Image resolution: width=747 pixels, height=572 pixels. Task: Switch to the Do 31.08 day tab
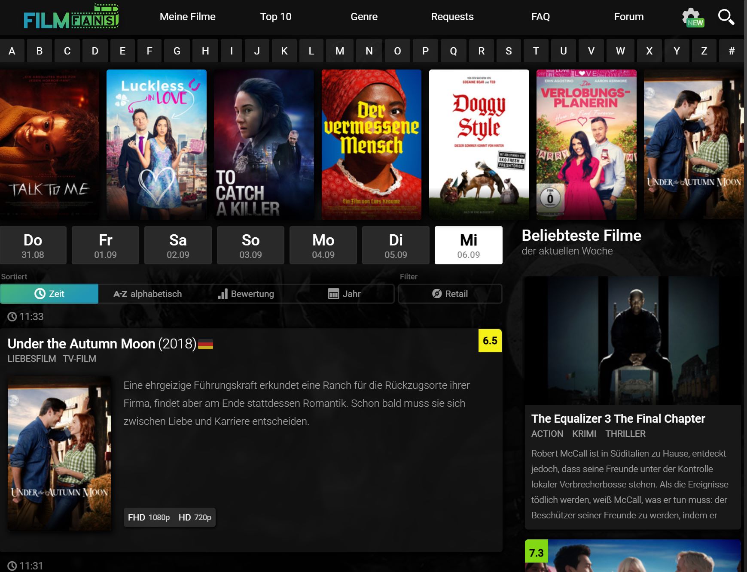pyautogui.click(x=33, y=245)
